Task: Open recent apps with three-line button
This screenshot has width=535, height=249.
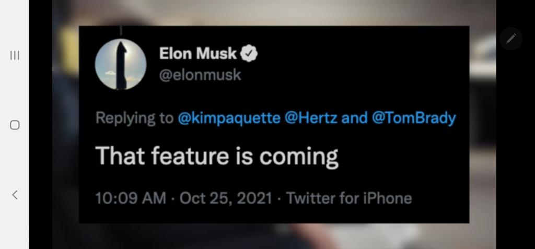Action: click(14, 55)
